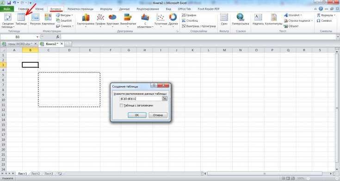Click the vertical scrollbar down arrow

[337, 169]
